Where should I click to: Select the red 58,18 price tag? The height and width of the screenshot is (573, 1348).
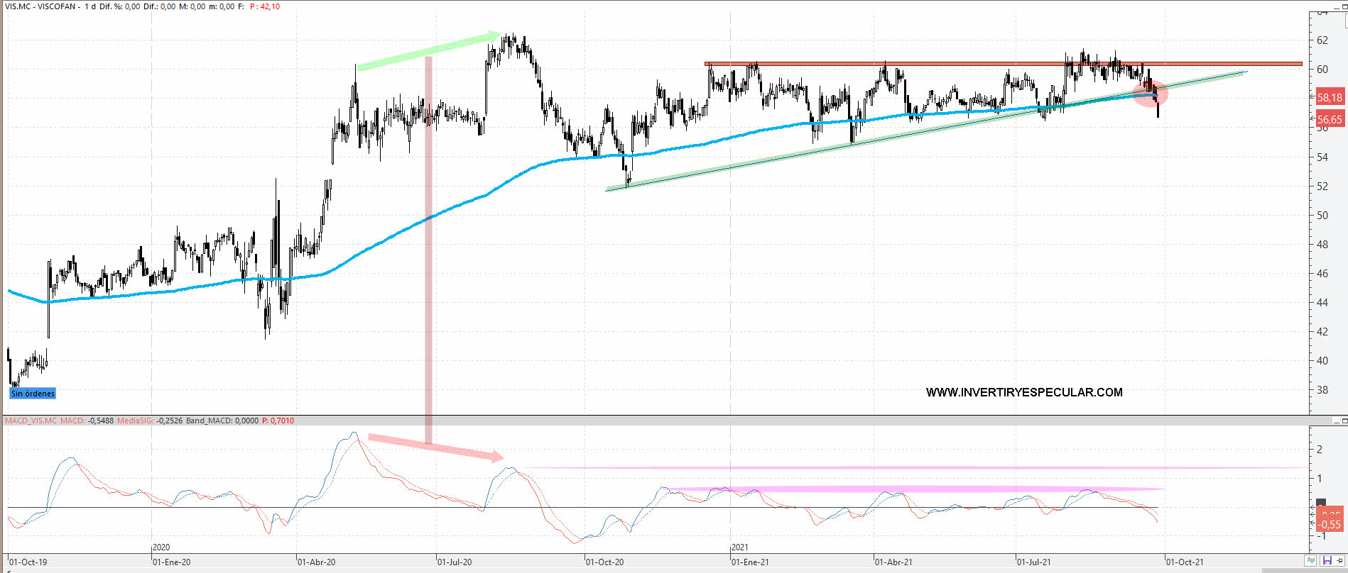tap(1330, 98)
